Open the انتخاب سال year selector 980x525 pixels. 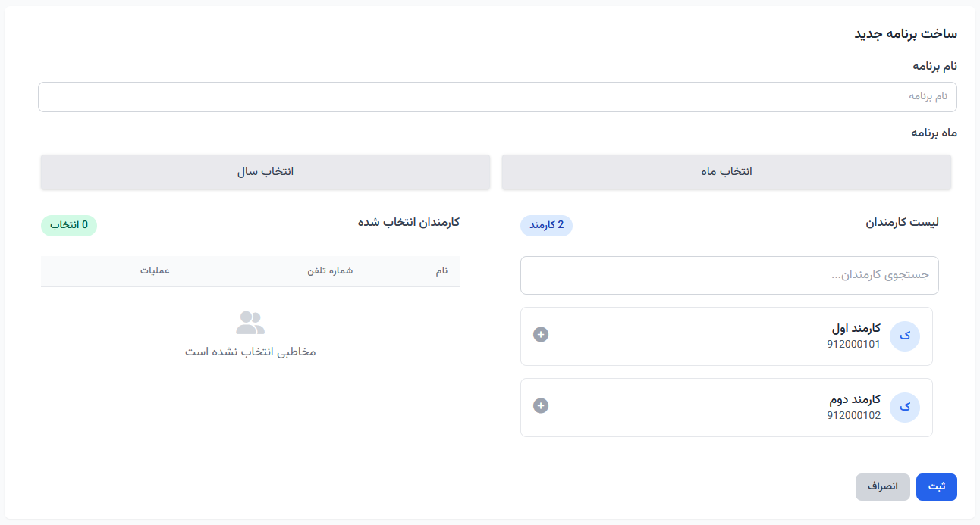click(265, 172)
